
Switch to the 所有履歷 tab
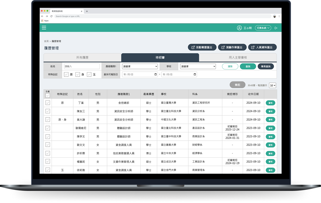pos(82,58)
